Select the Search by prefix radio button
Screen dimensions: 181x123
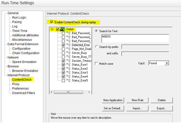pos(96,47)
